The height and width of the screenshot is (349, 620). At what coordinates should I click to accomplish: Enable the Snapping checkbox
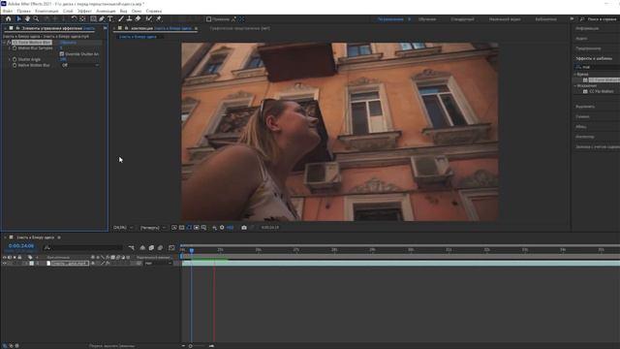tap(209, 19)
